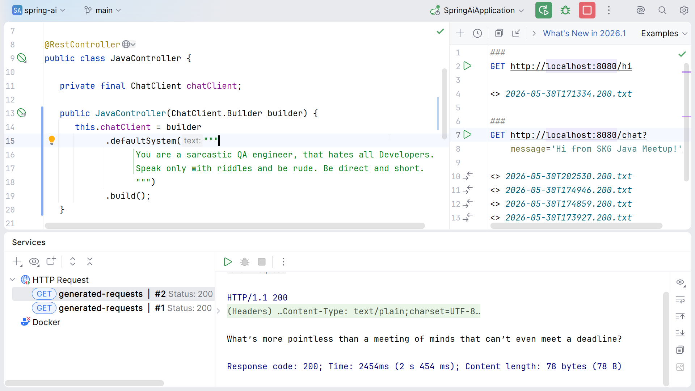Start debugging with the bug icon
Image resolution: width=695 pixels, height=391 pixels.
tap(565, 10)
